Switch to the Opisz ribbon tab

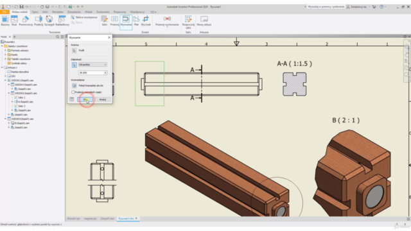coord(35,12)
